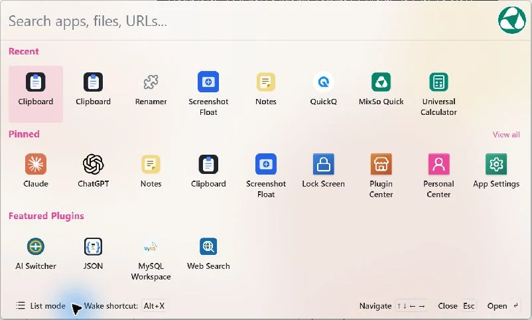
Task: Open the Plugin Center
Action: [x=381, y=176]
